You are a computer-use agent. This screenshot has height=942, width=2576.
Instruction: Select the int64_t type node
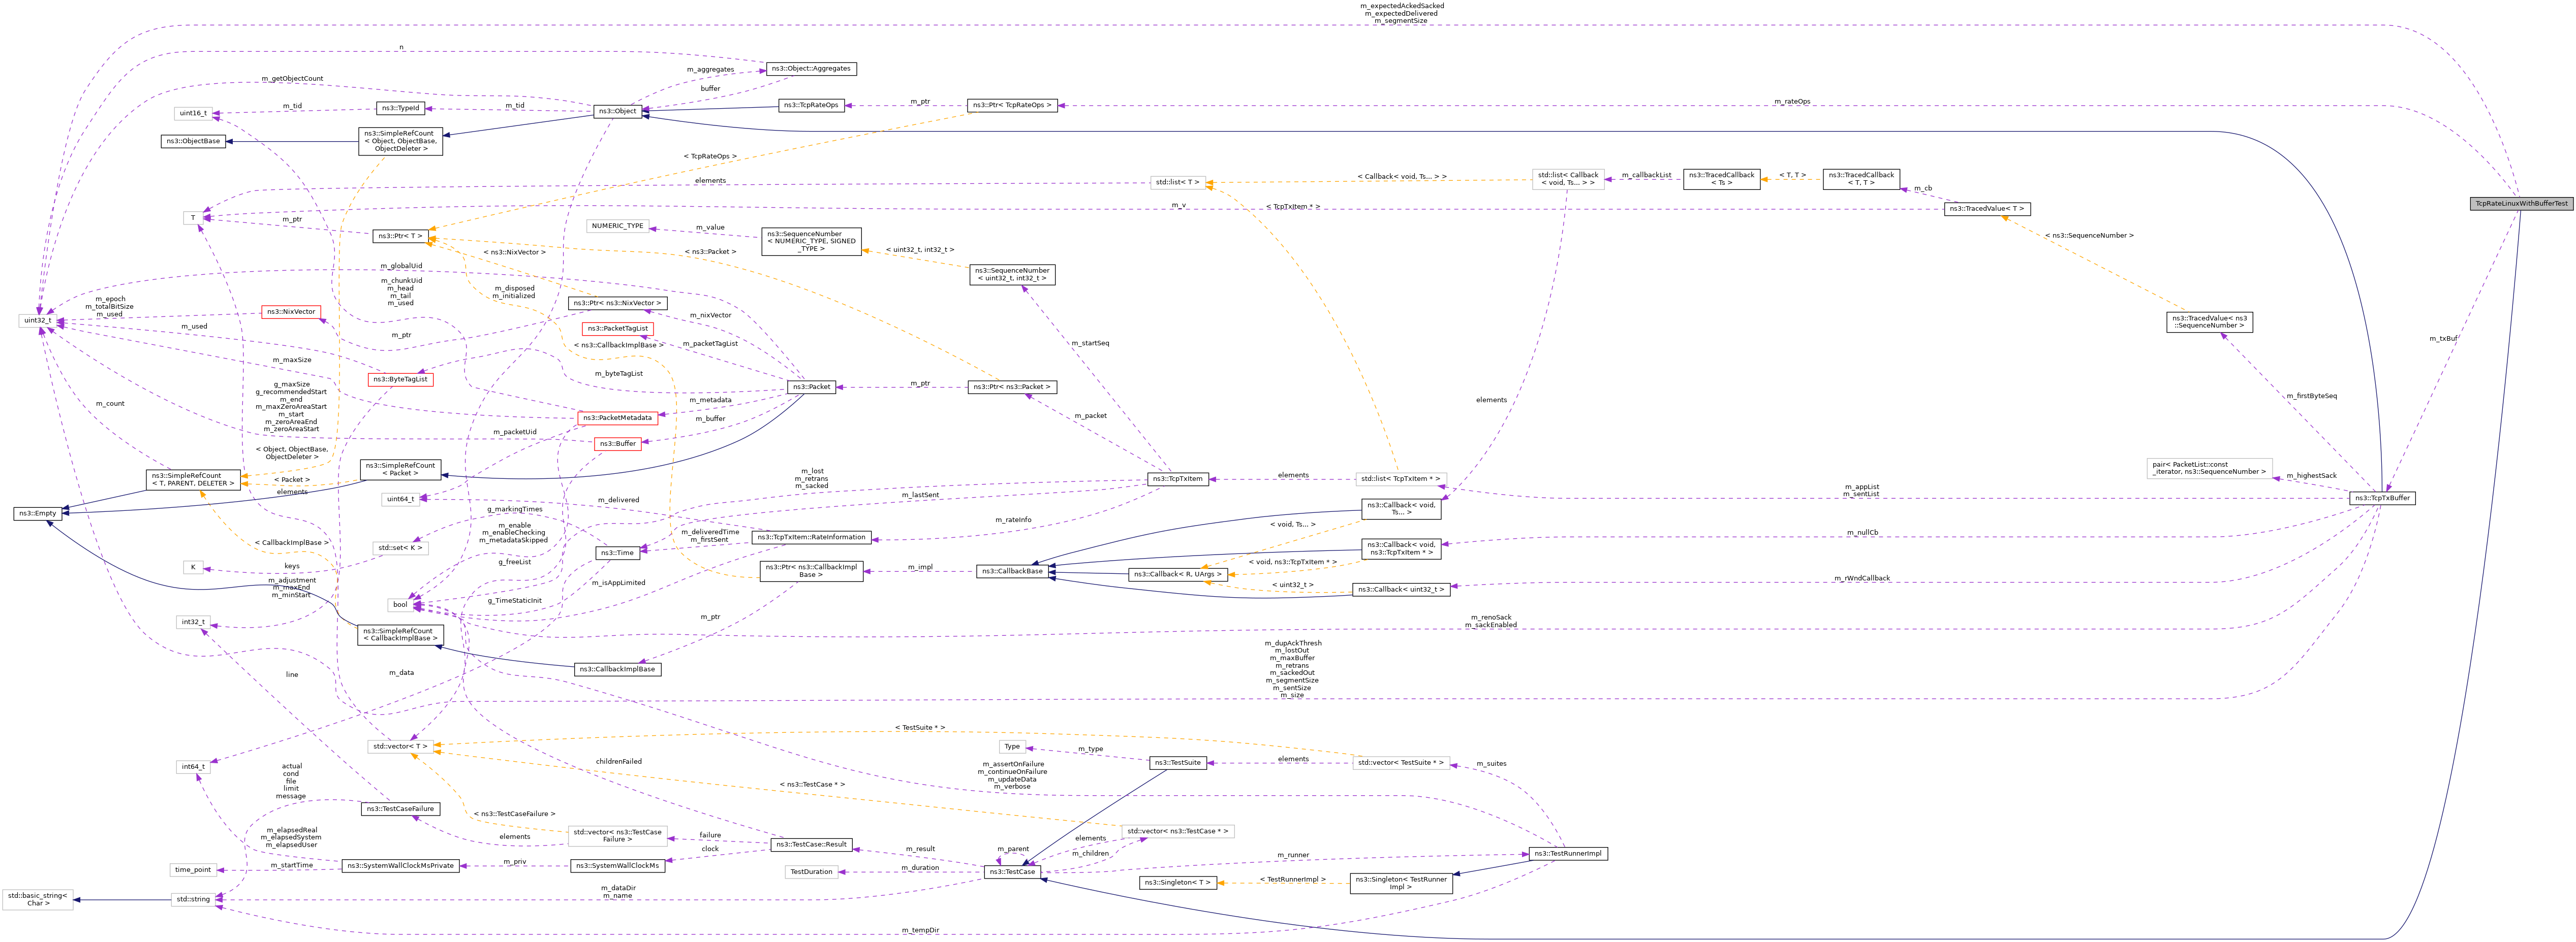pos(193,767)
